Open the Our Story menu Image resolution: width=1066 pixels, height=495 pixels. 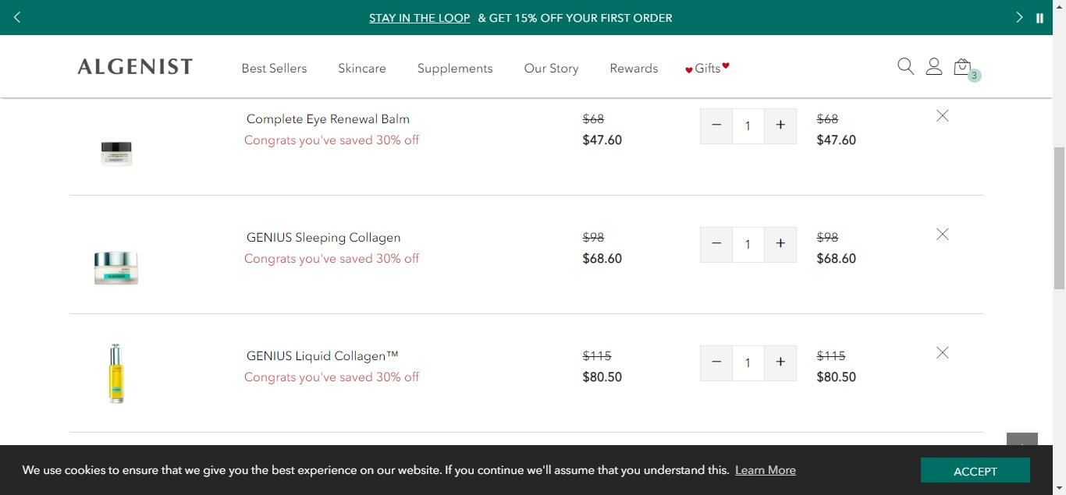(x=551, y=69)
